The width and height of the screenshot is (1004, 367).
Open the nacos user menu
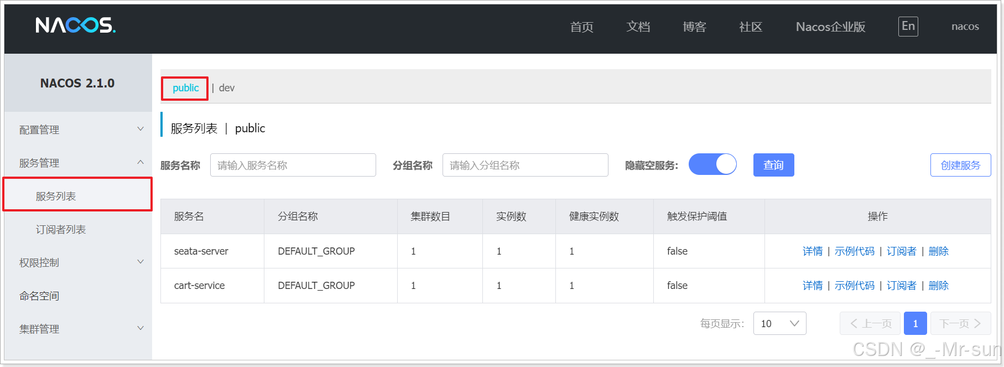[965, 27]
